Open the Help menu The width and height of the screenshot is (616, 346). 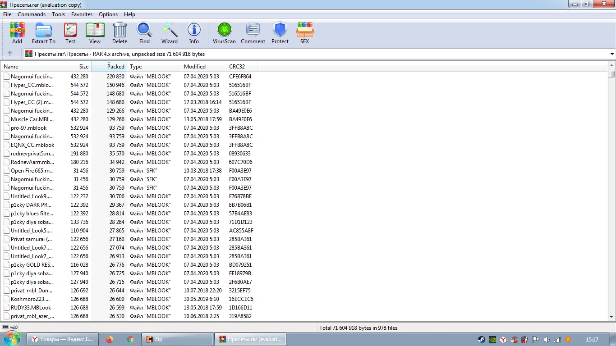129,14
